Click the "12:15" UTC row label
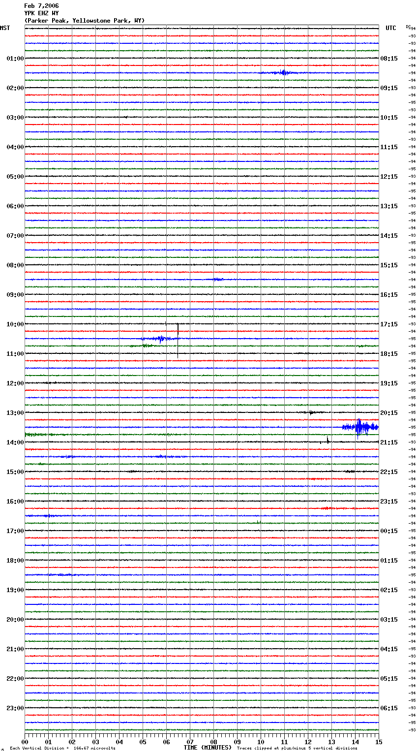Screen dimensions: 418x755 [389, 177]
